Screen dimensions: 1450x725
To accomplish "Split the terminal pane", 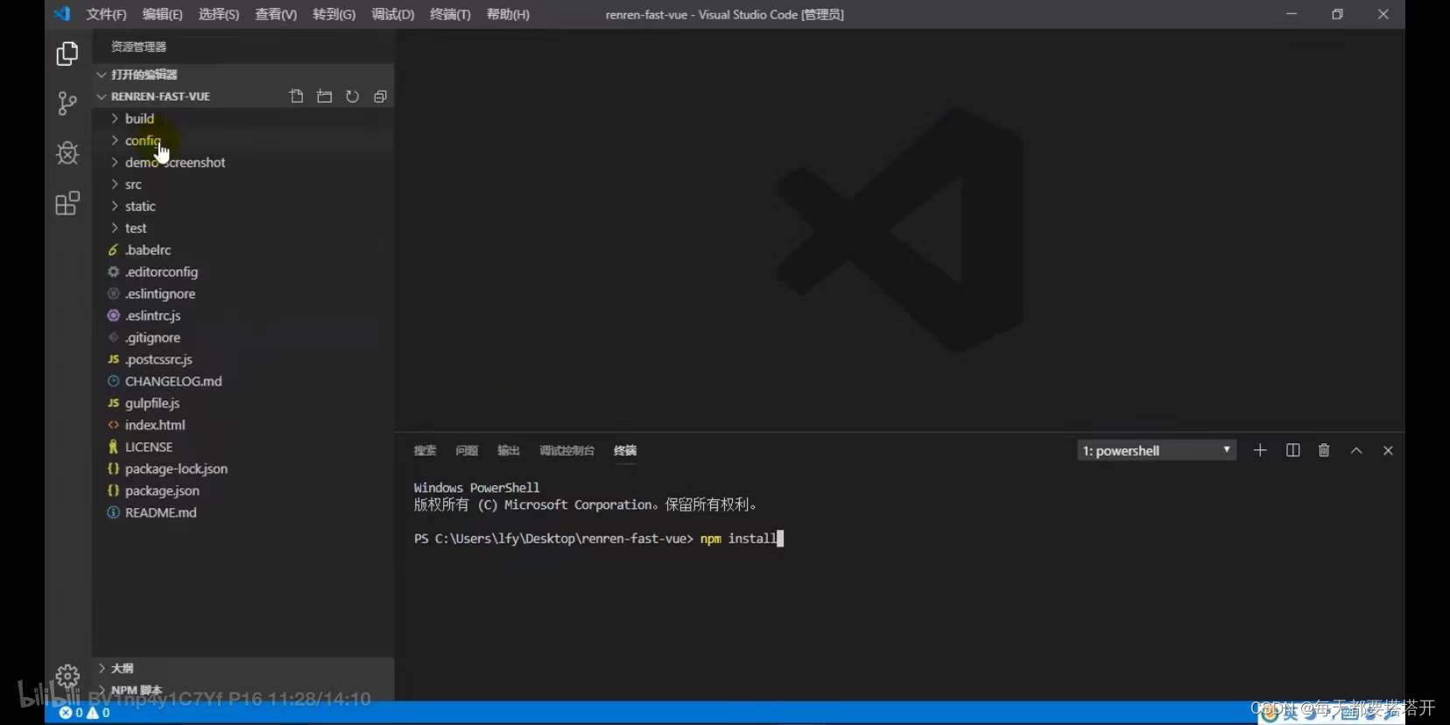I will click(x=1292, y=450).
